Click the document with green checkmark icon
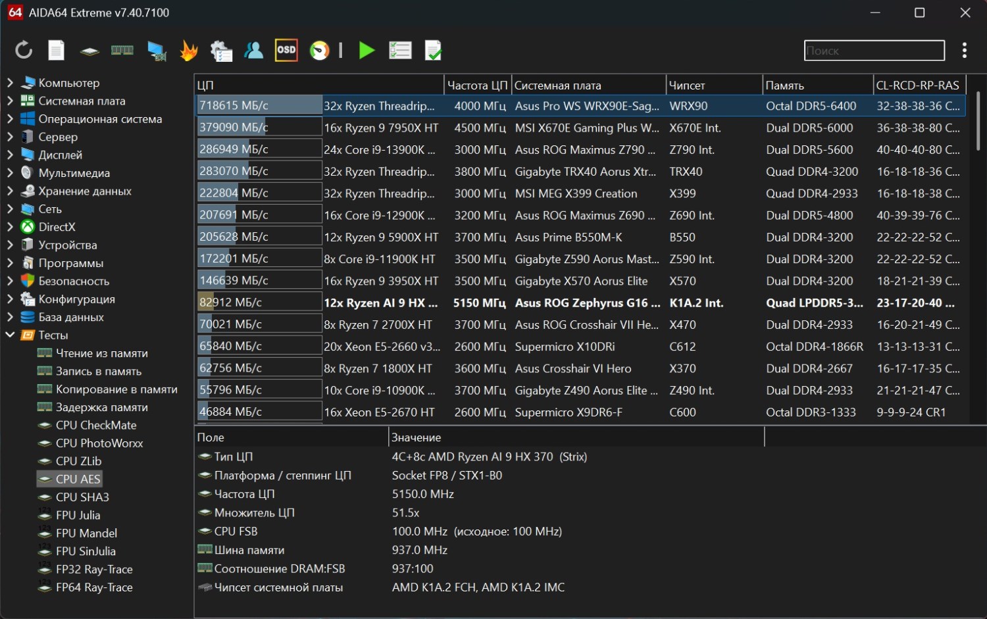Screen dimensions: 987x619 click(434, 51)
